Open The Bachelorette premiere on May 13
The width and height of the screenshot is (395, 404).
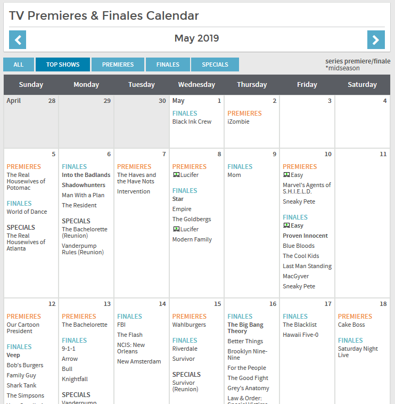(x=84, y=325)
